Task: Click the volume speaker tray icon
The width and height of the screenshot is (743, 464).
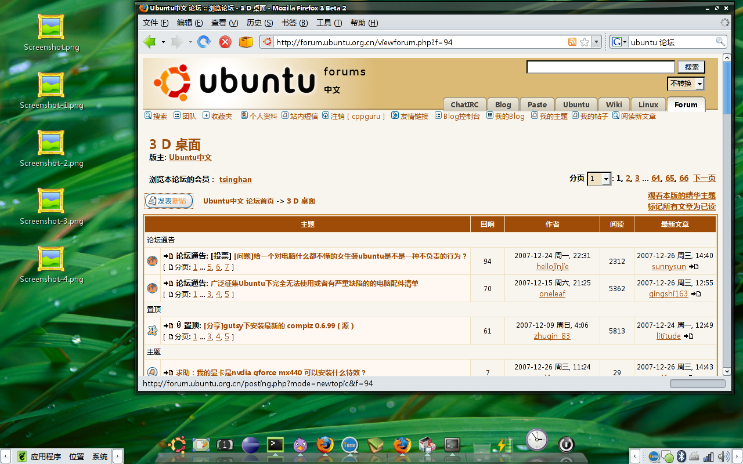Action: 723,456
